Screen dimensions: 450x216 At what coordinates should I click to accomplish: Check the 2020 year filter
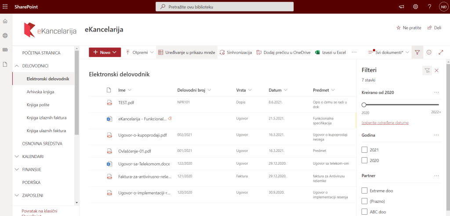364,161
